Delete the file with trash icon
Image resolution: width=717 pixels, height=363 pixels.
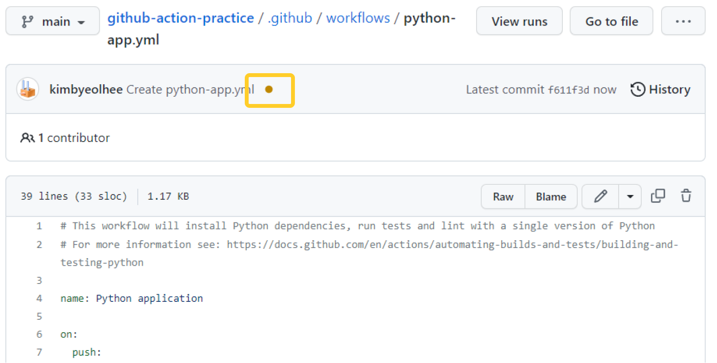[686, 196]
